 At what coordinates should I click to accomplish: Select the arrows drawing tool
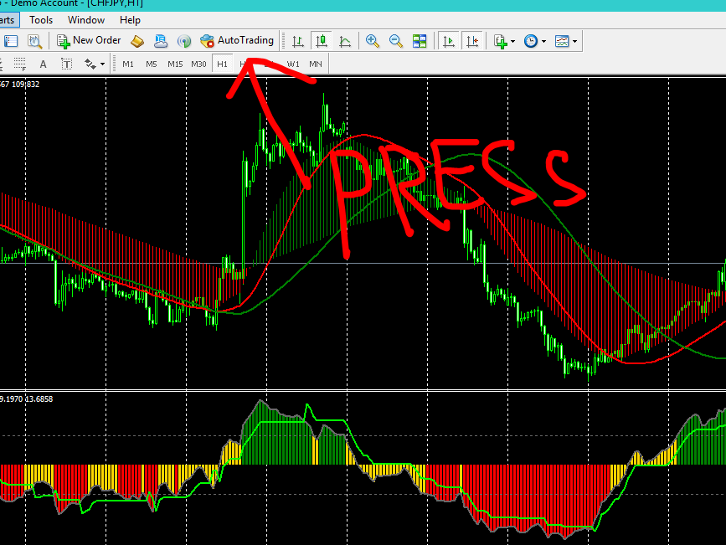coord(90,64)
